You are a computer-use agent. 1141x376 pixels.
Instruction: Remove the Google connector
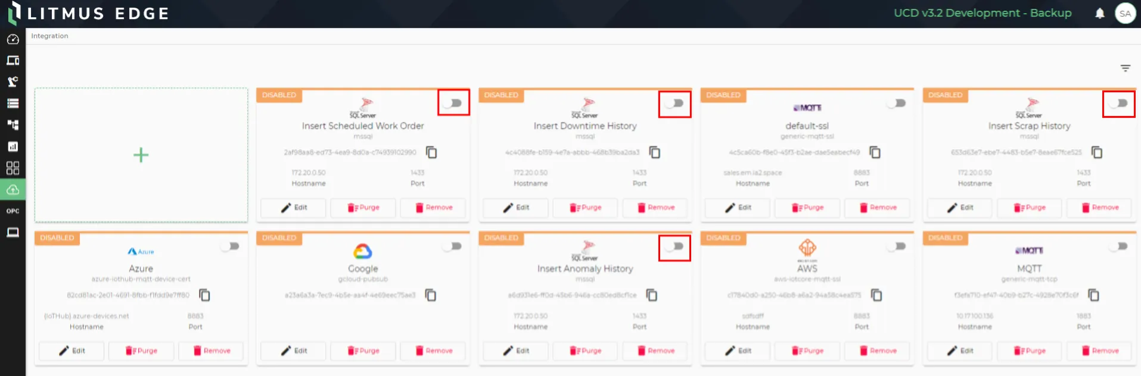(x=433, y=351)
